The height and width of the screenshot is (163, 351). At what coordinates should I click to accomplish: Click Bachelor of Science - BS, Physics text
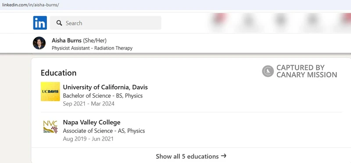[x=103, y=96]
